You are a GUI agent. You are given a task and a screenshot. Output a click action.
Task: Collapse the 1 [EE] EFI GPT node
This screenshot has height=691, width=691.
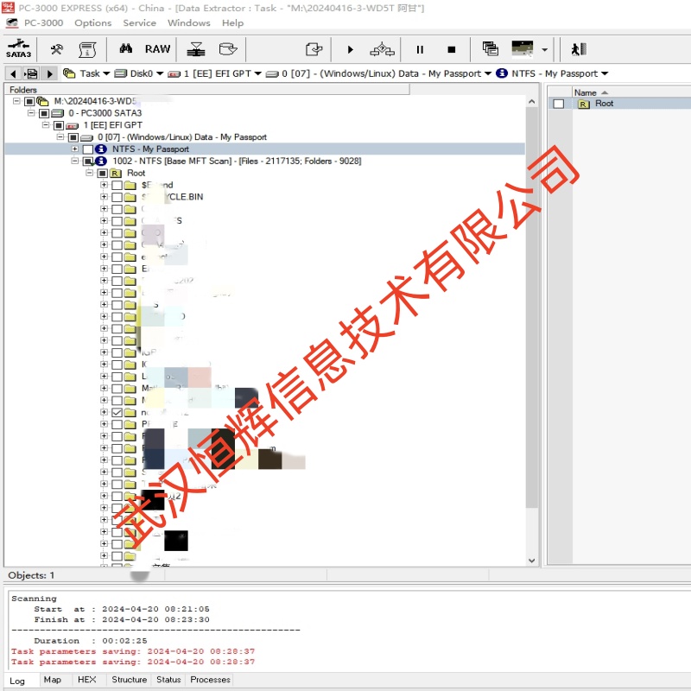pos(46,125)
